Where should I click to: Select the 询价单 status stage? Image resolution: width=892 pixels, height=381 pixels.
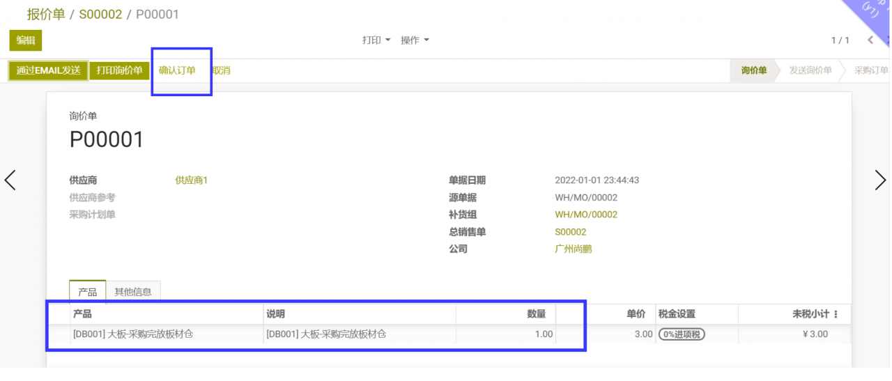[x=754, y=70]
